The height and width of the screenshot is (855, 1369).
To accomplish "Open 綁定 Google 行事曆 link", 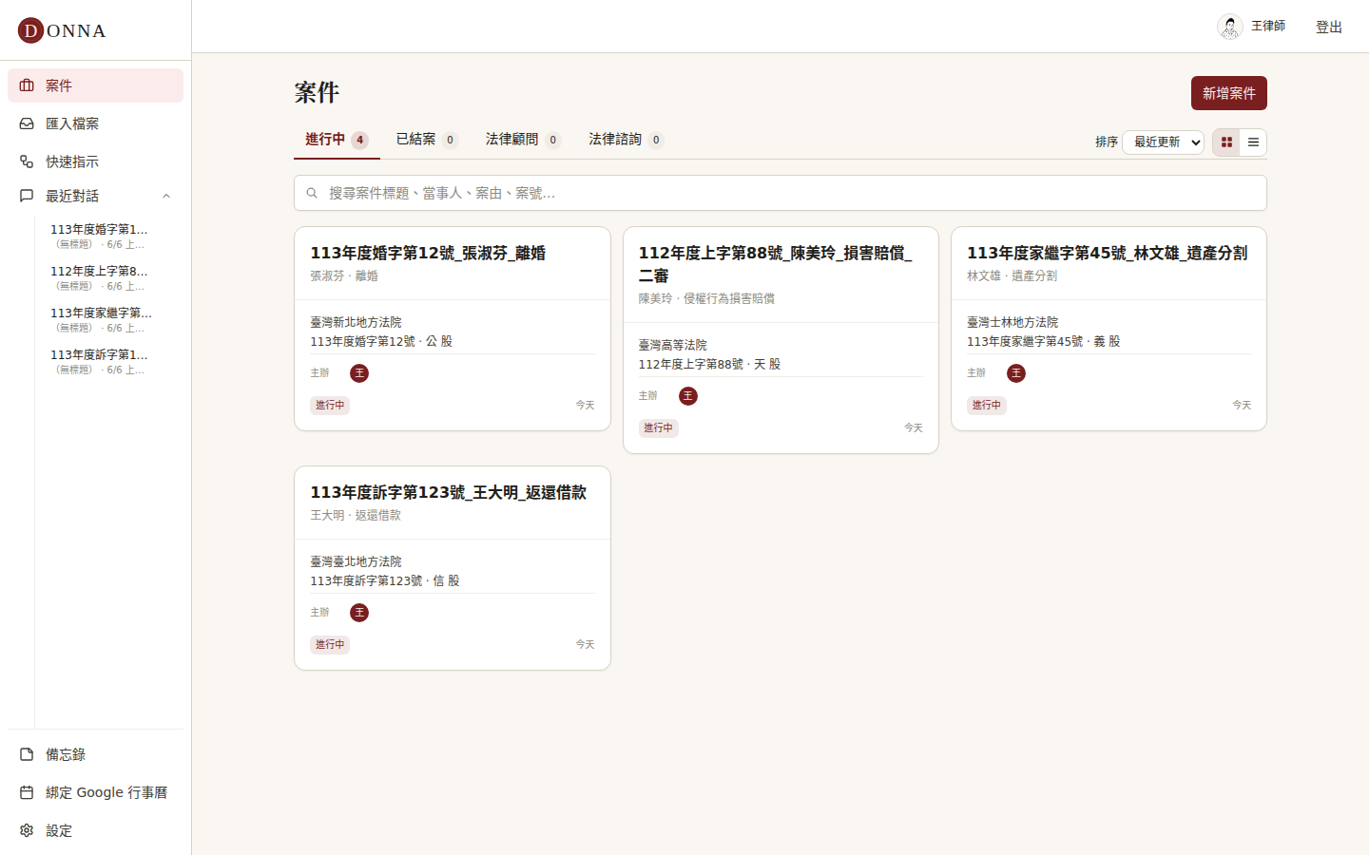I will [x=95, y=792].
